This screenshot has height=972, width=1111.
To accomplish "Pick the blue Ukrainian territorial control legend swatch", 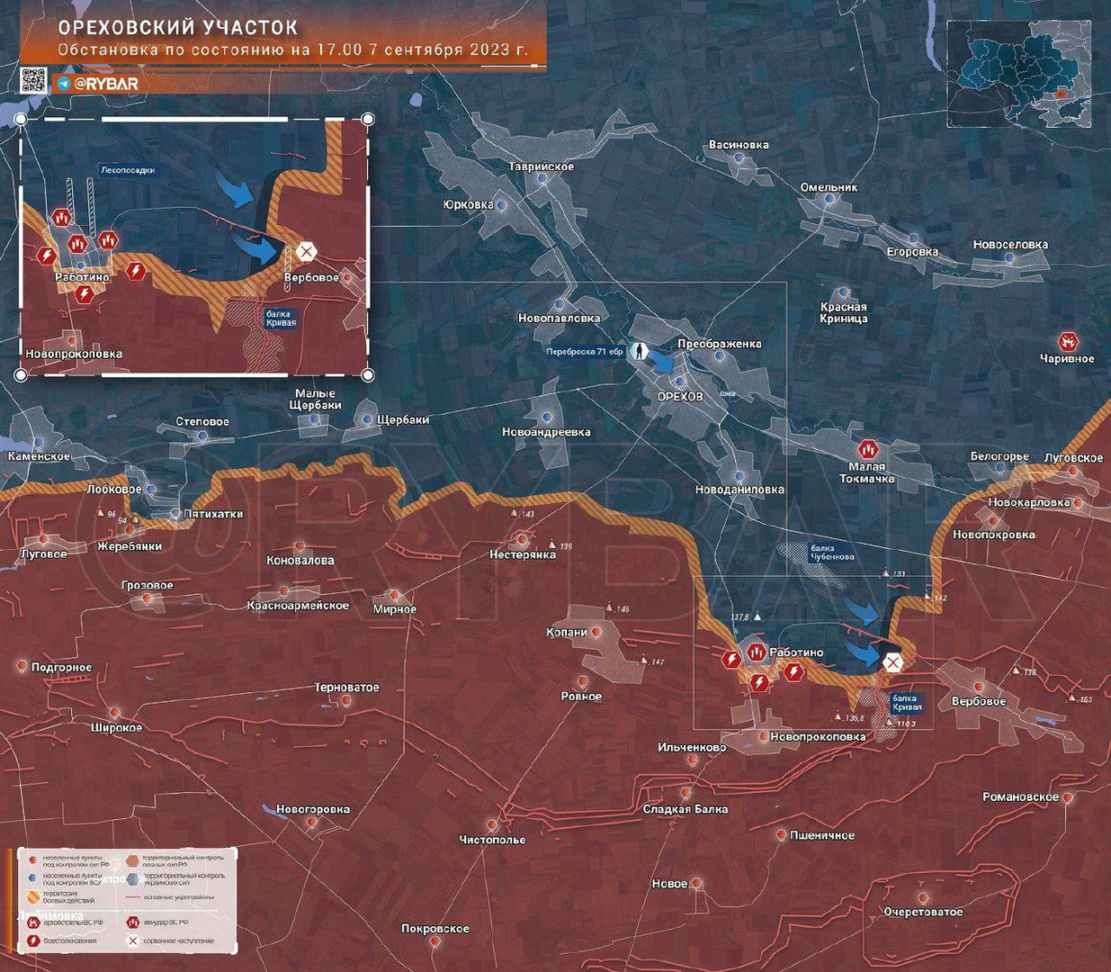I will click(133, 878).
